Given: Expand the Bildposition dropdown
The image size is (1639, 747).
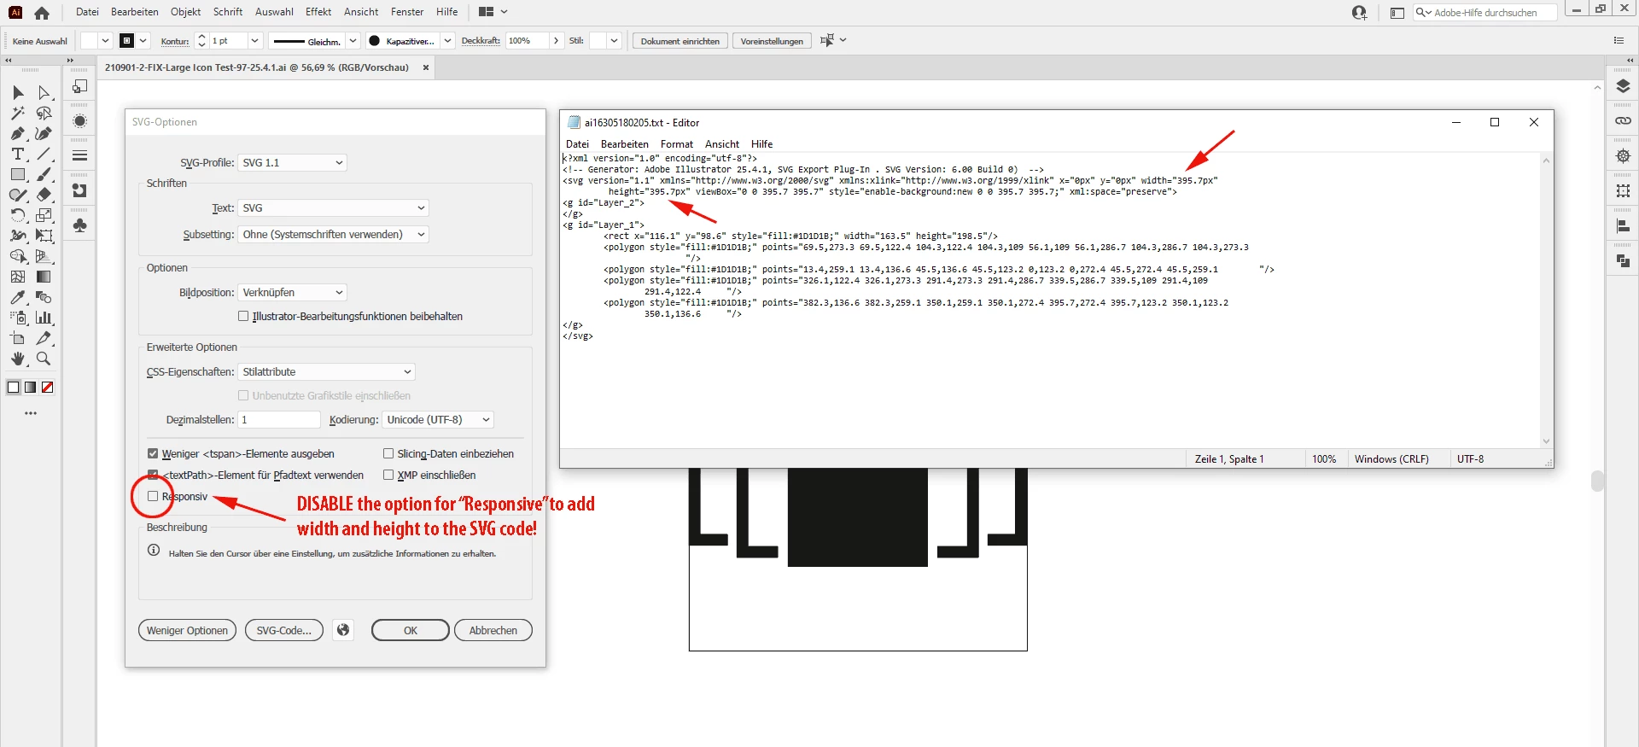Looking at the screenshot, I should [292, 292].
